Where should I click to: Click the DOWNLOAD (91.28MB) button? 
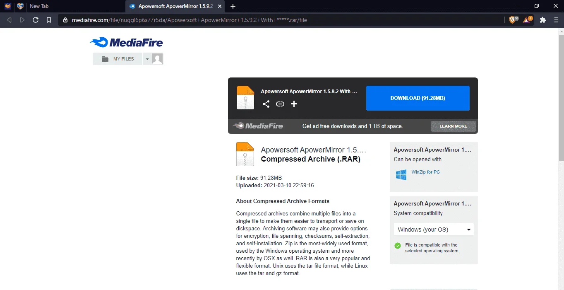418,98
